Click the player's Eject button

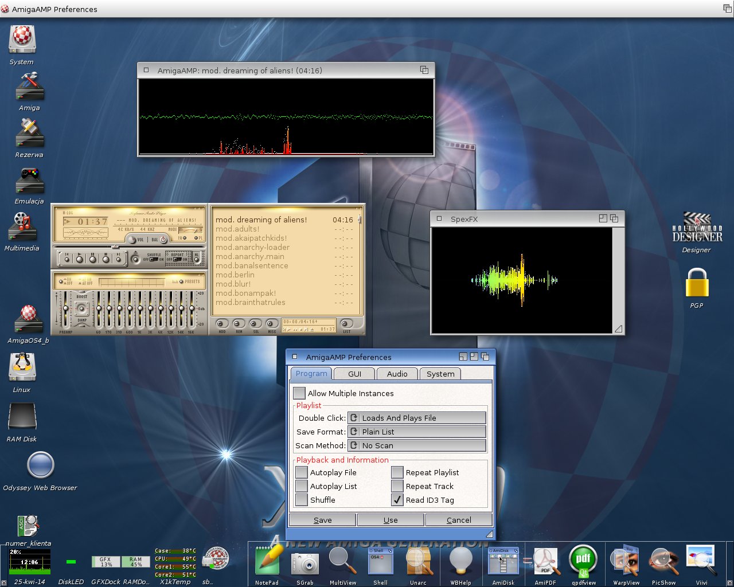pos(136,259)
